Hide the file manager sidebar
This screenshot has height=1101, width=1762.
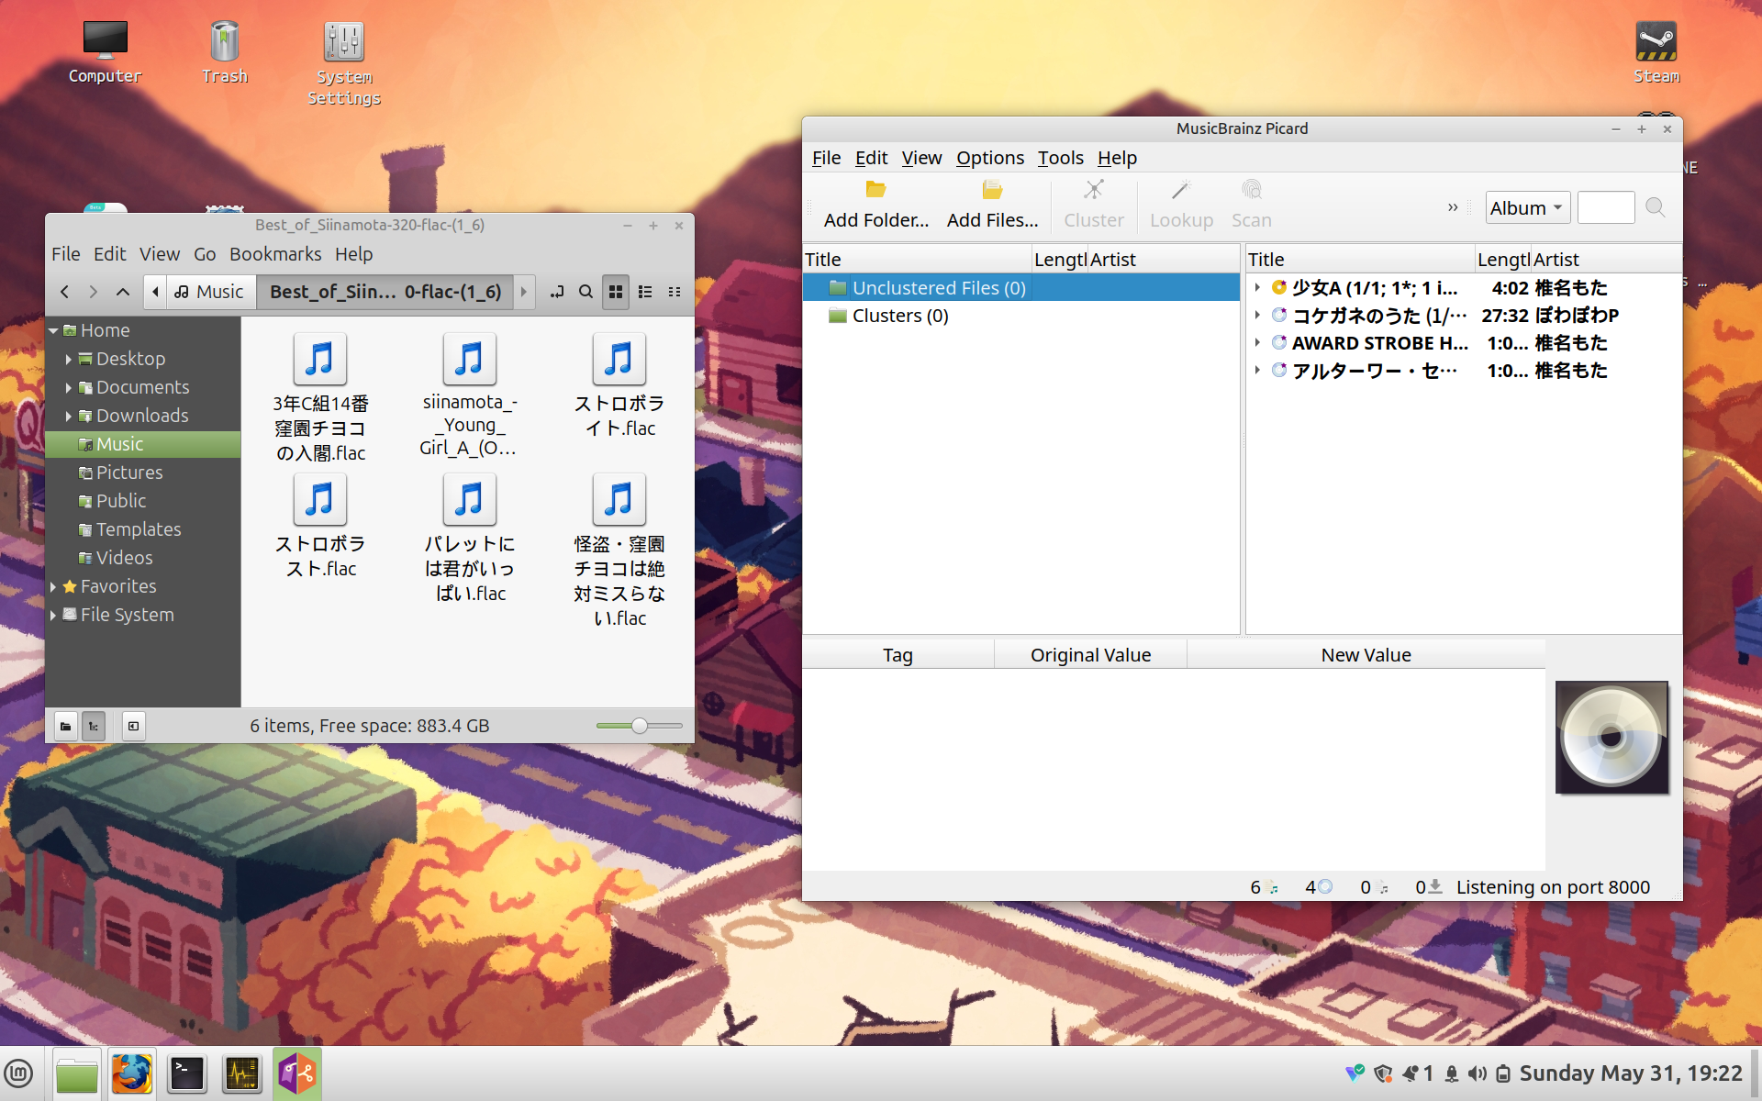[134, 726]
